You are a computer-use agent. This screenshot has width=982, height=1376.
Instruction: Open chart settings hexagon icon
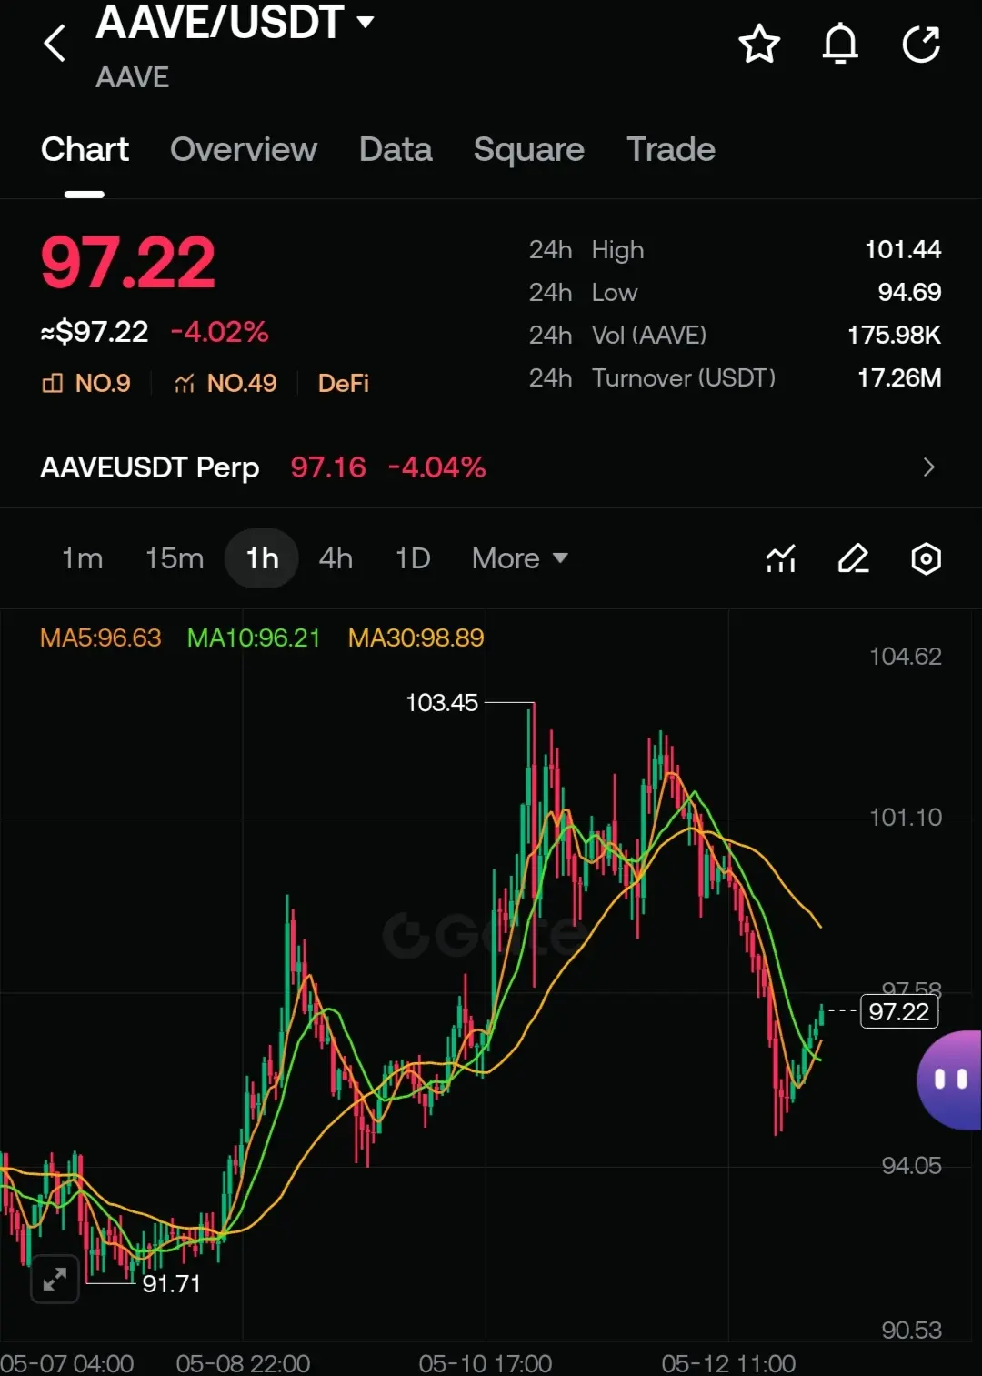click(926, 558)
